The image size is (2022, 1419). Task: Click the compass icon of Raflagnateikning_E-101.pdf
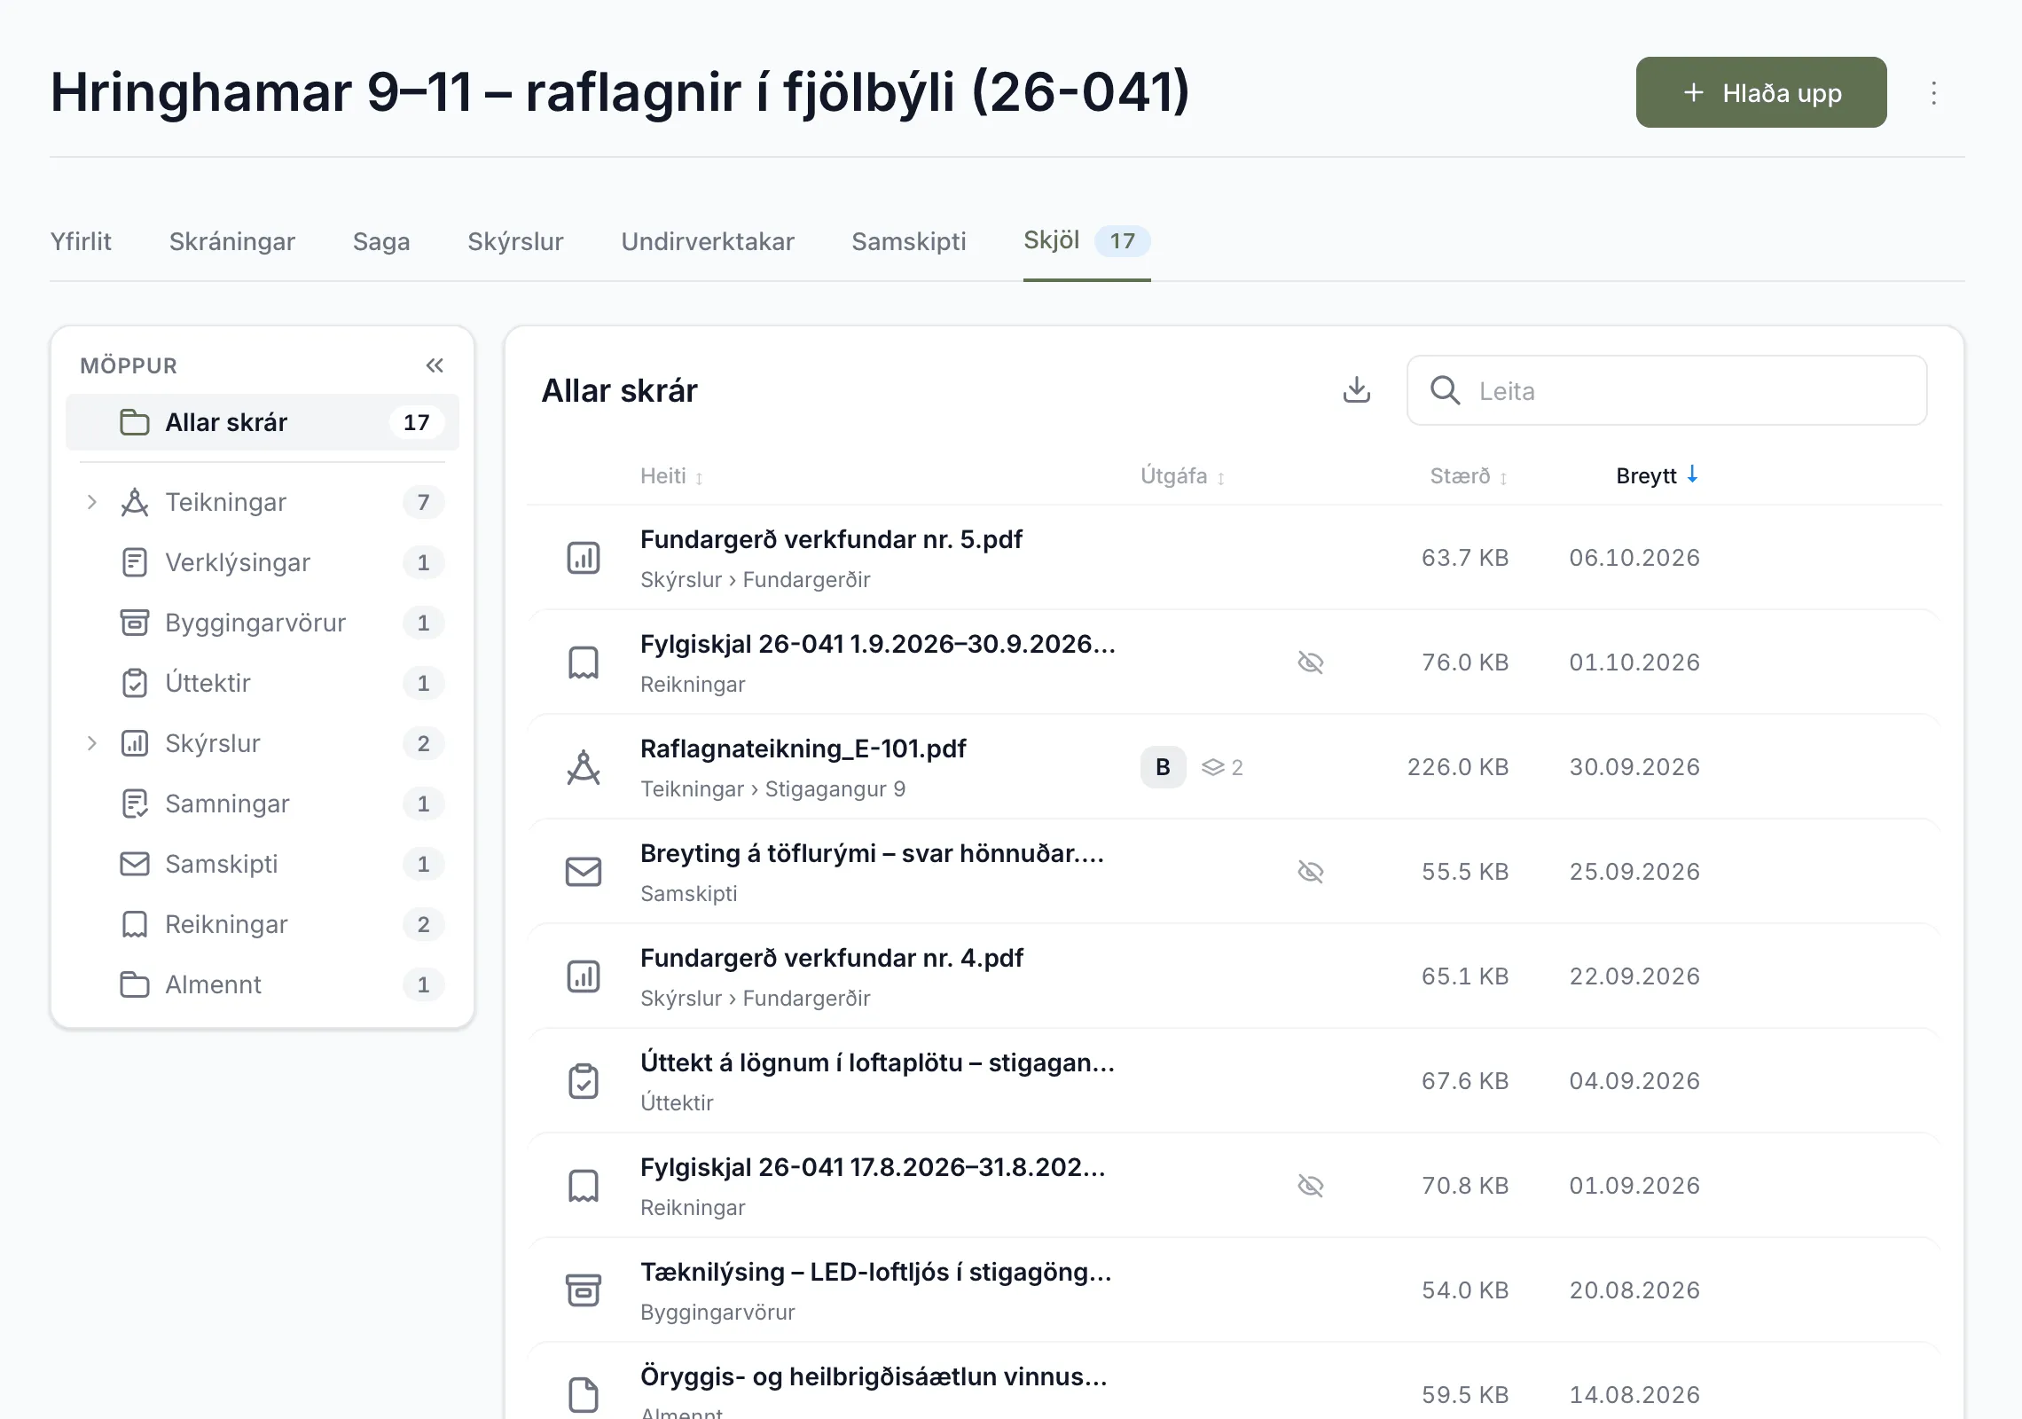(584, 767)
